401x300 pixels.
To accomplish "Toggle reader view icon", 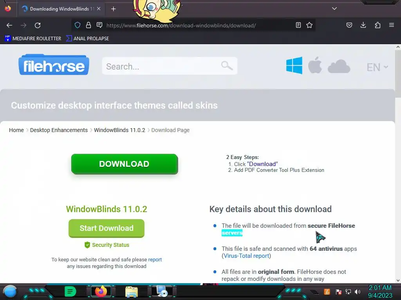I will coord(298,25).
